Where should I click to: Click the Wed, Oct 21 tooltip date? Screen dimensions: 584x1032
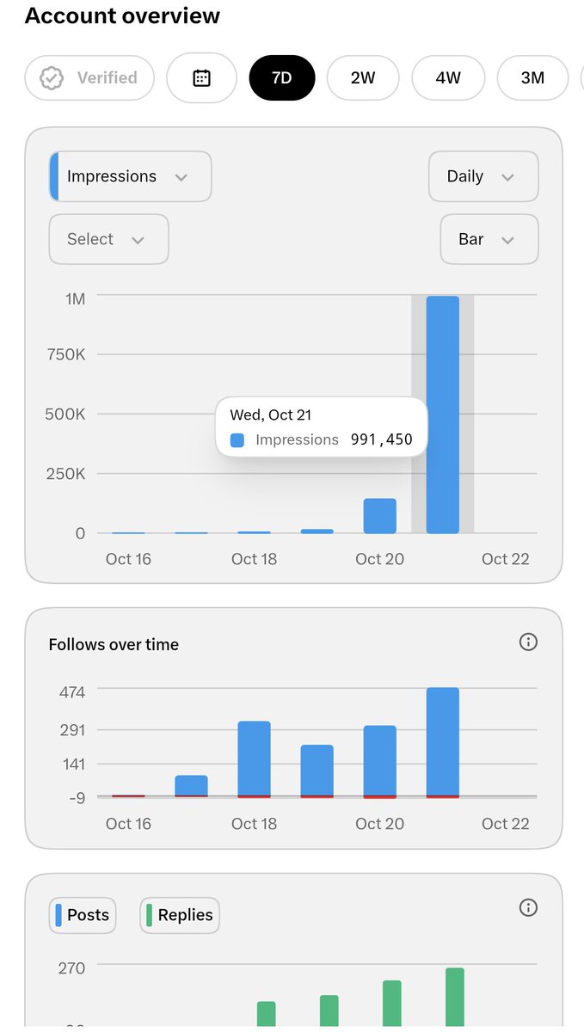click(x=271, y=415)
